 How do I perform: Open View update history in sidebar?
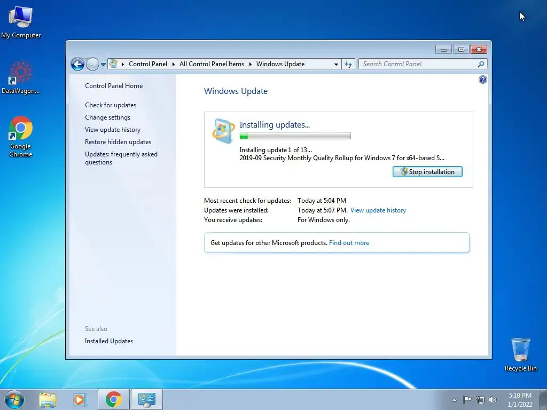pyautogui.click(x=113, y=130)
